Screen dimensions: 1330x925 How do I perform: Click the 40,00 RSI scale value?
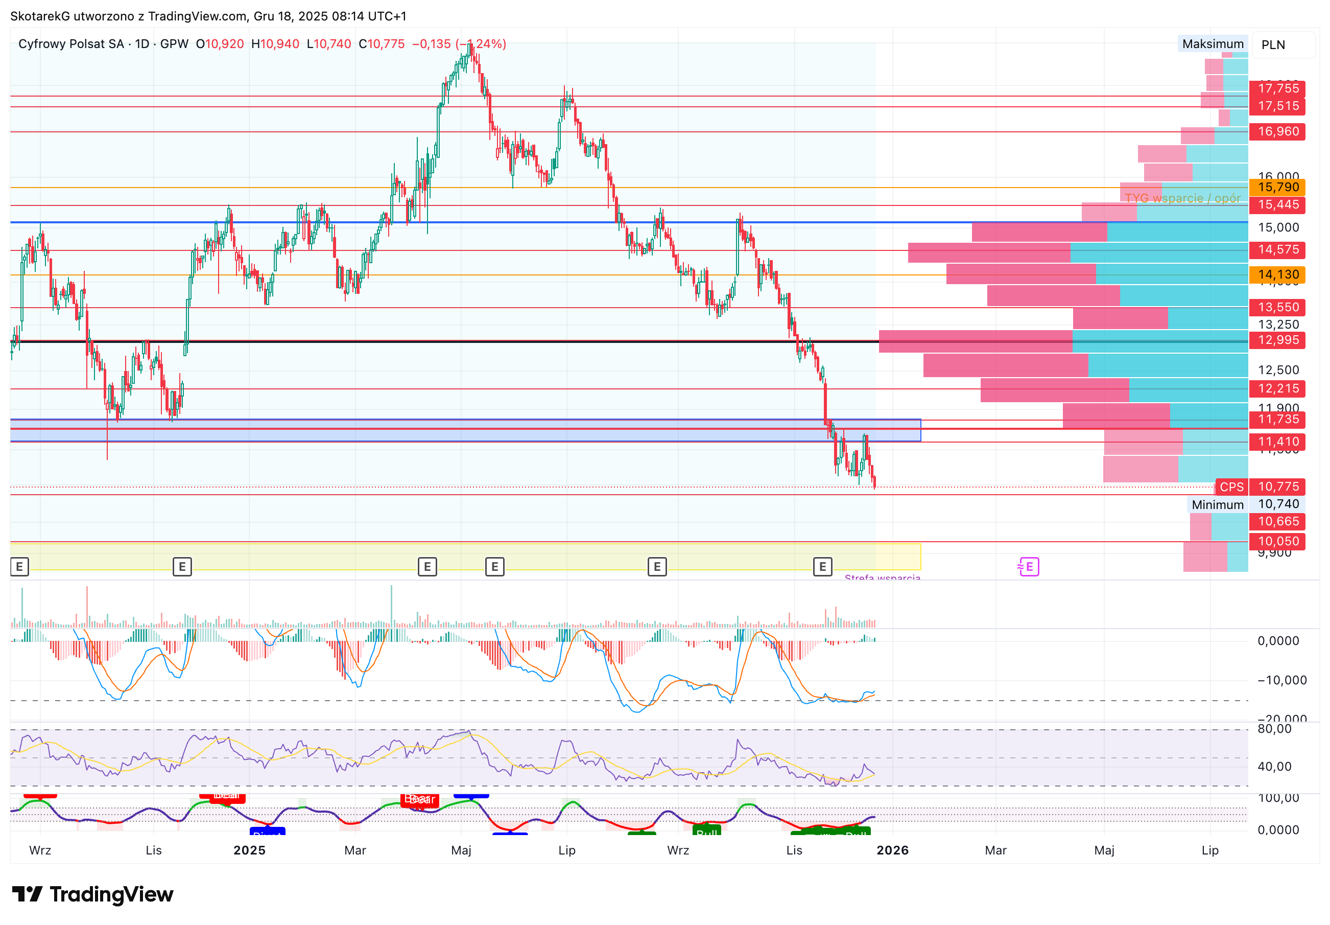pos(1274,767)
